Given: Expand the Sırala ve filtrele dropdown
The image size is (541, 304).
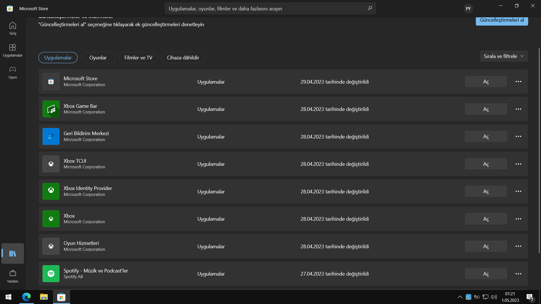Looking at the screenshot, I should [504, 56].
